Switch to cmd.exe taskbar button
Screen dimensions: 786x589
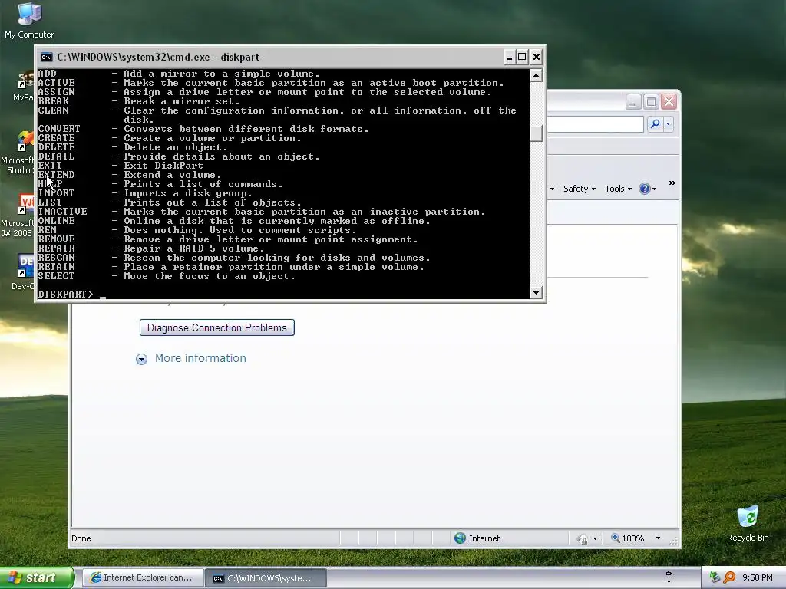[x=266, y=578]
